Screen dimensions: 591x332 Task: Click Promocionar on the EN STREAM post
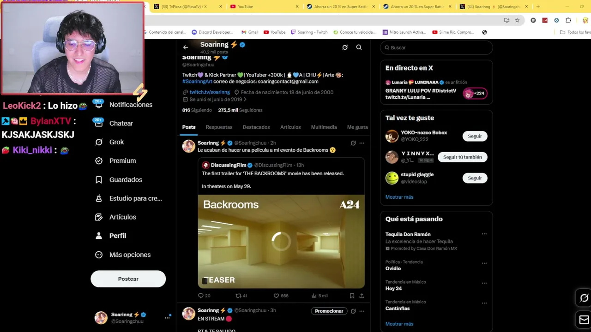click(x=329, y=311)
